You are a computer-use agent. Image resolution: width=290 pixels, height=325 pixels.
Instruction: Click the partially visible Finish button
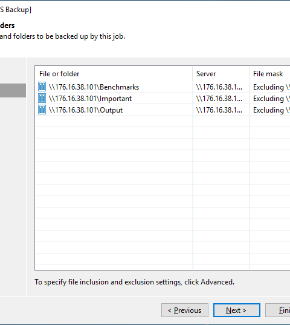pos(278,310)
